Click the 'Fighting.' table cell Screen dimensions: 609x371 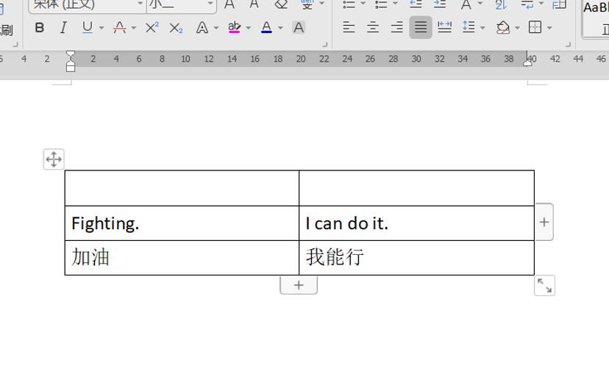pos(182,223)
